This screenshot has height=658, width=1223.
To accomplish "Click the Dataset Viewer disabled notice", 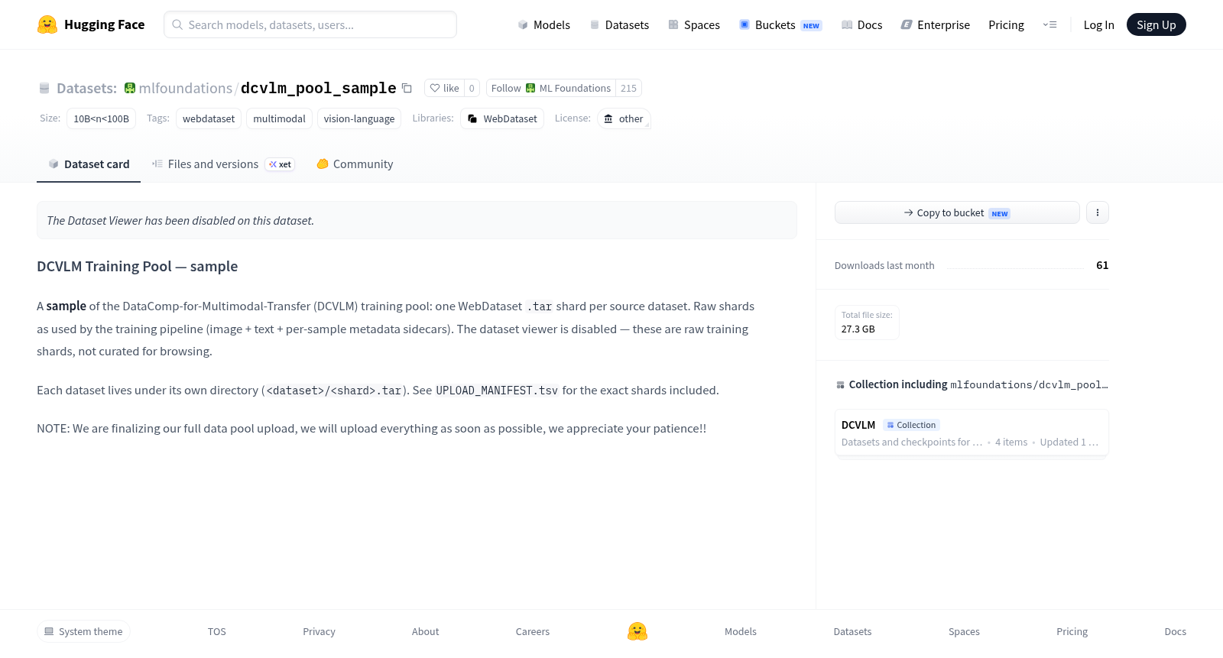I will (417, 220).
